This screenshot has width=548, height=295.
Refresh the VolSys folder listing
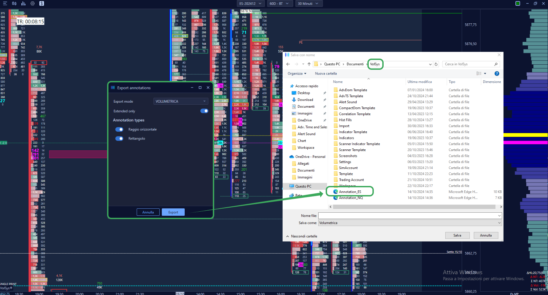[436, 64]
